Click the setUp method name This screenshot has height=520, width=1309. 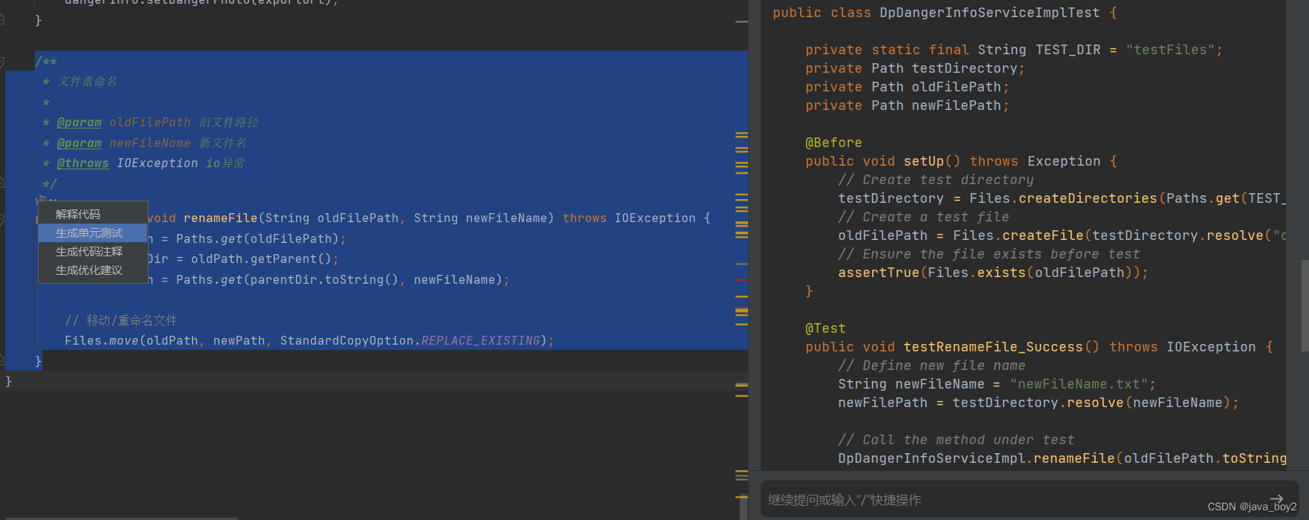click(x=923, y=161)
